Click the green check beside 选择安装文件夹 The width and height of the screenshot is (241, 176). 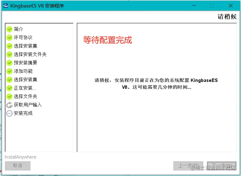pyautogui.click(x=9, y=55)
